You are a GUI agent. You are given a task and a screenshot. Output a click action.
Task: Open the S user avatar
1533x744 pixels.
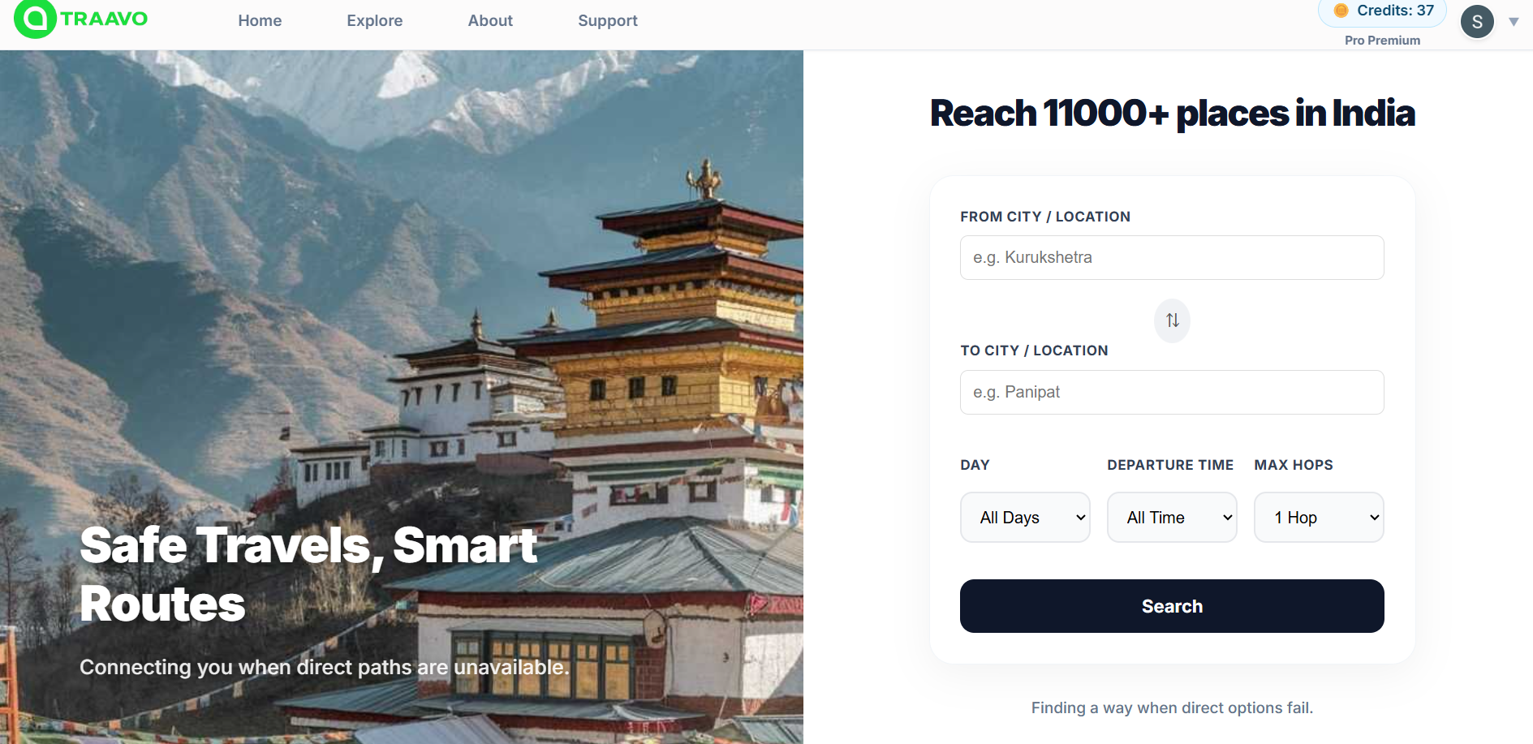point(1477,22)
